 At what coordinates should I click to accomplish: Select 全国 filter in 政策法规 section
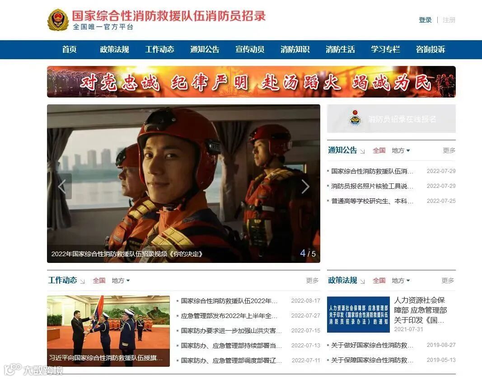[x=379, y=281]
